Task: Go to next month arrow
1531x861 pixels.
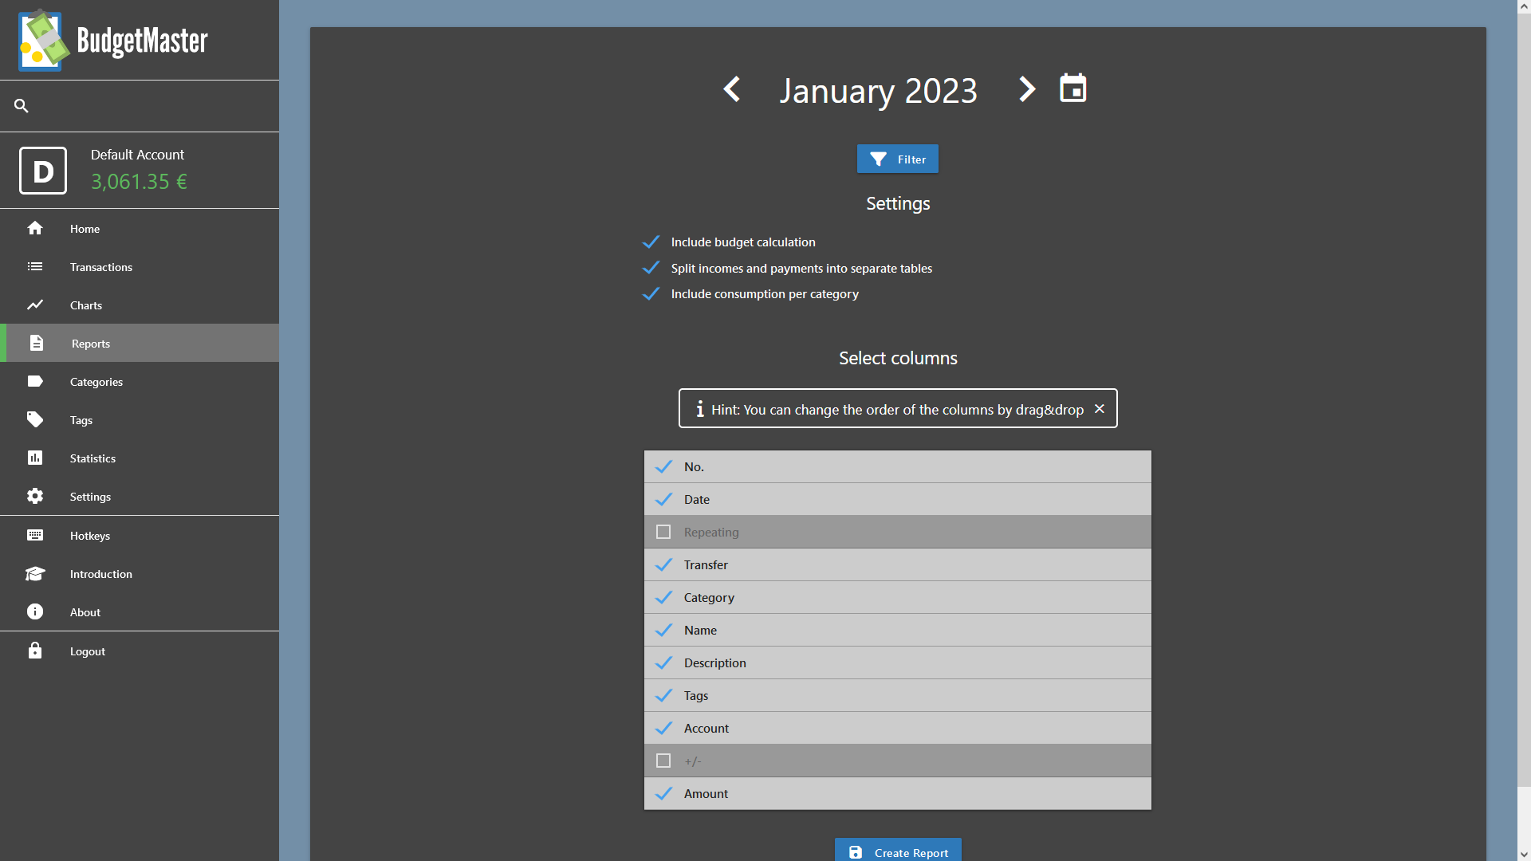Action: point(1027,89)
